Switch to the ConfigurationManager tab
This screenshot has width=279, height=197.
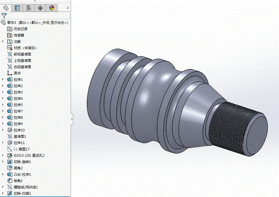29,8
